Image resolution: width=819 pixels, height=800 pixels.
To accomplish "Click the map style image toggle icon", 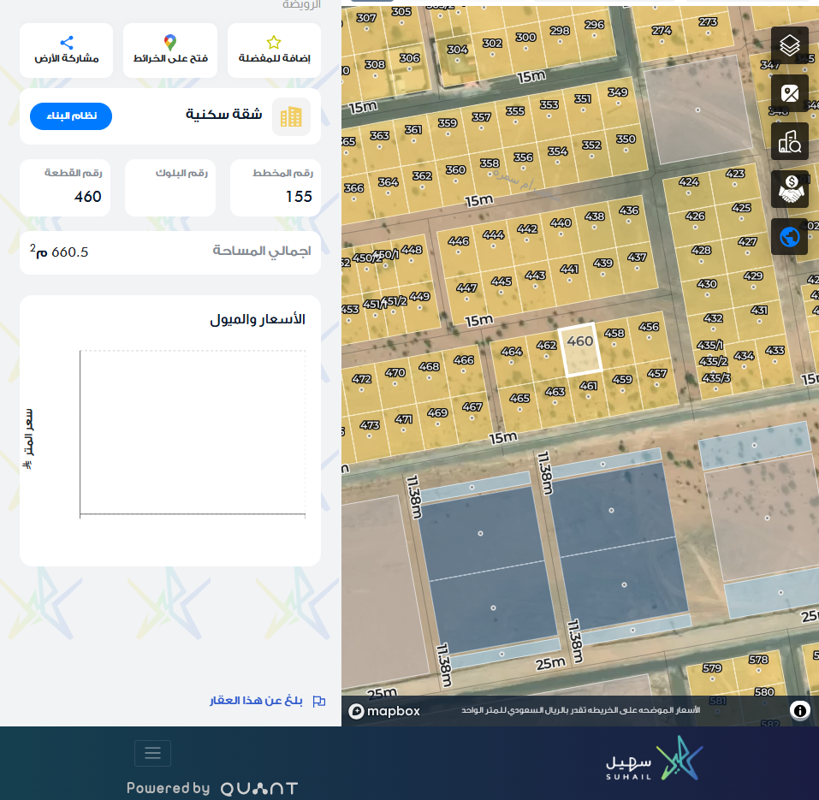I will click(x=789, y=93).
